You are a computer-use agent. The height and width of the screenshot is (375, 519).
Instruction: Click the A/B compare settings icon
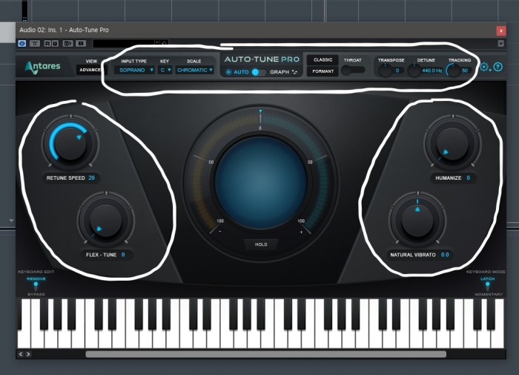(68, 43)
